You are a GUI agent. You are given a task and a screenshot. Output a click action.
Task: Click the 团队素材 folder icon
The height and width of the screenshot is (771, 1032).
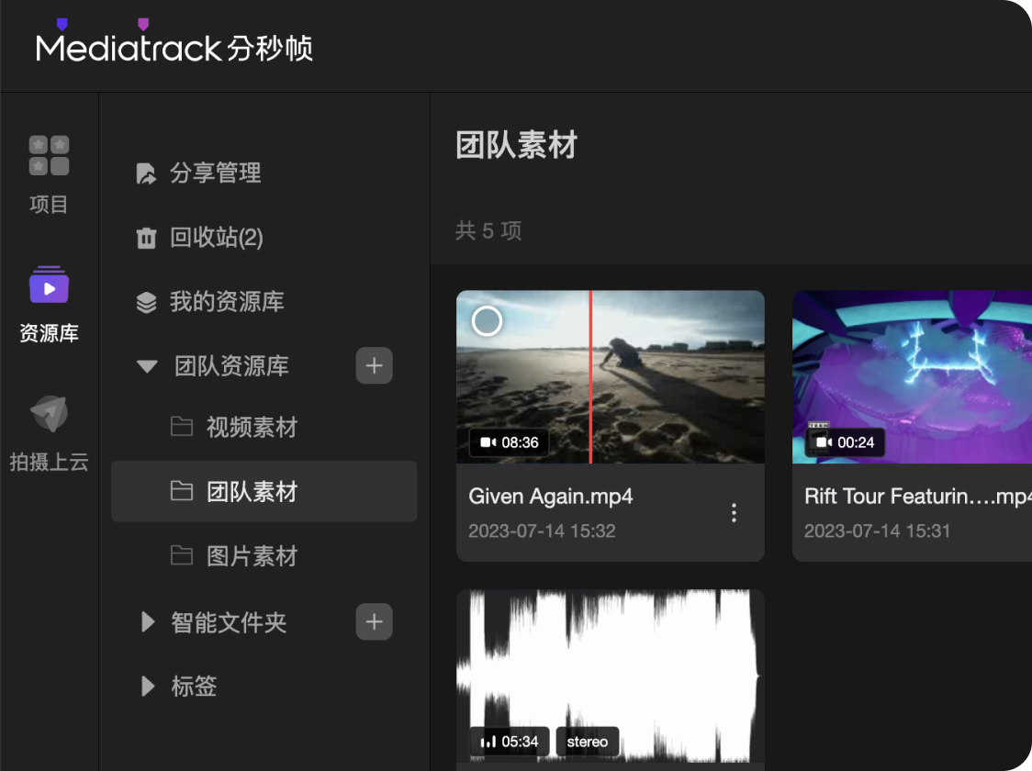[x=182, y=491]
